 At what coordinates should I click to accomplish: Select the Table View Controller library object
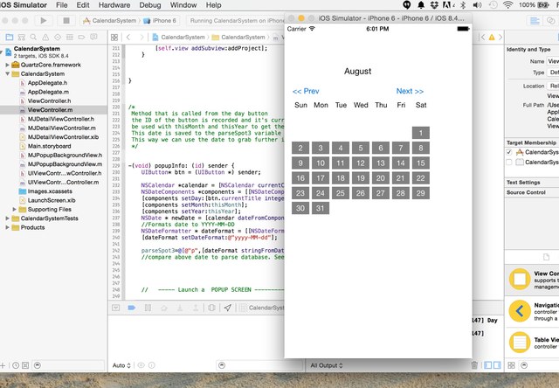pyautogui.click(x=532, y=343)
